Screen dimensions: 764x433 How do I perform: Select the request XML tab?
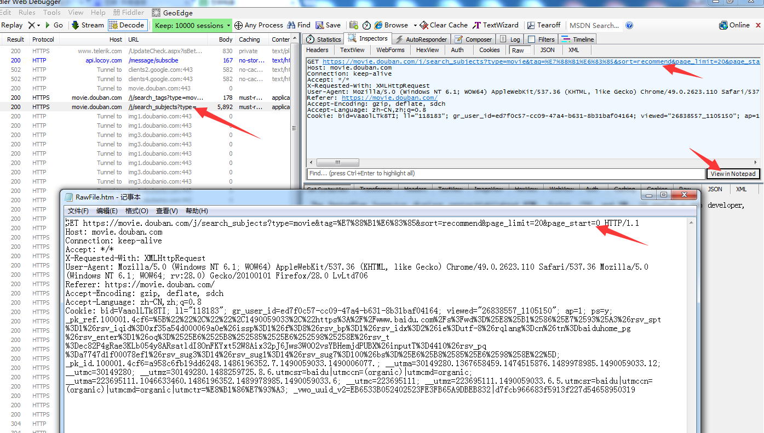point(573,50)
